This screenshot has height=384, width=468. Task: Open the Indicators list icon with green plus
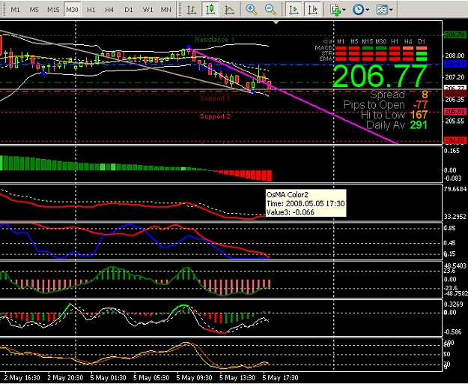(x=335, y=10)
